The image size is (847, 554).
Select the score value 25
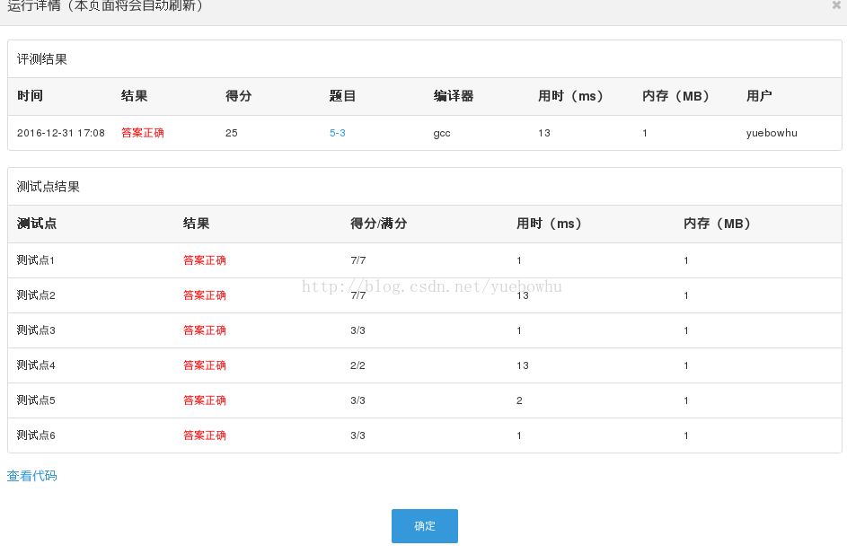point(231,133)
